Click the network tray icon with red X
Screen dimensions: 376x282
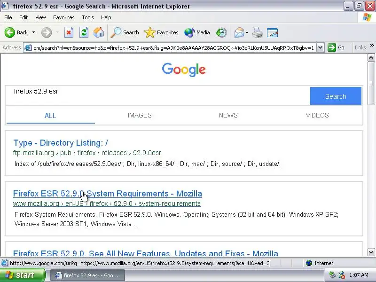(342, 275)
